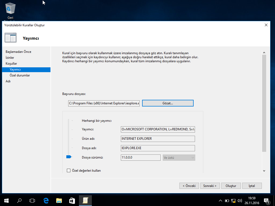Viewport: 275px width, 206px height.
Task: Open the Windows Store taskbar icon
Action: click(72, 200)
